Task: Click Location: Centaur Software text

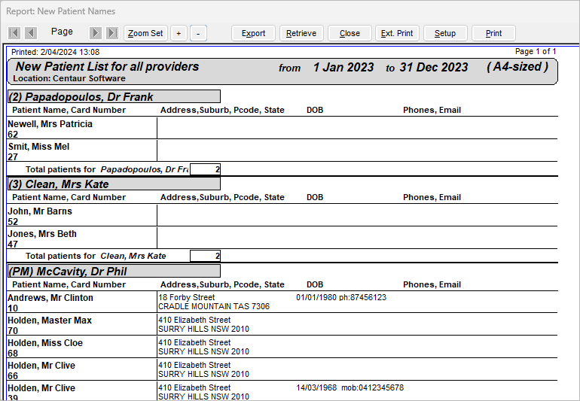Action: point(69,78)
